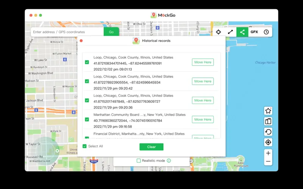
Task: Click the Go search button
Action: pos(111,32)
